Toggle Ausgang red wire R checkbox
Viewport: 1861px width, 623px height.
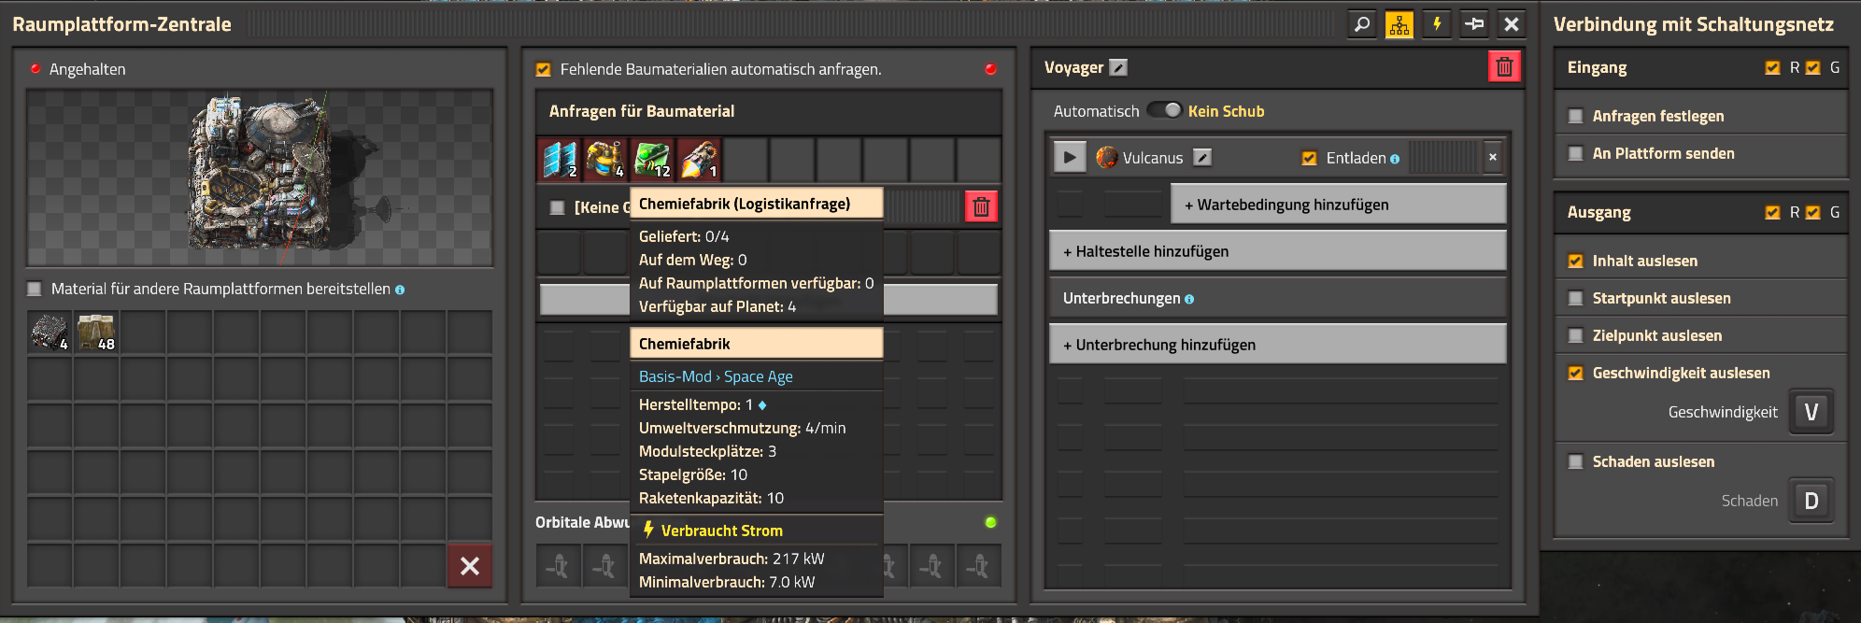point(1772,212)
